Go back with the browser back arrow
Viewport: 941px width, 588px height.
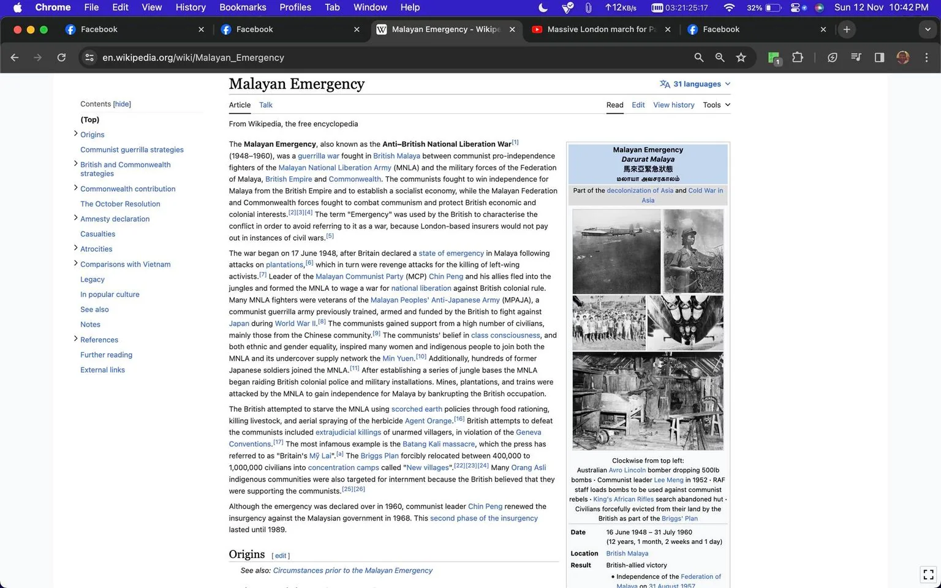pyautogui.click(x=15, y=58)
